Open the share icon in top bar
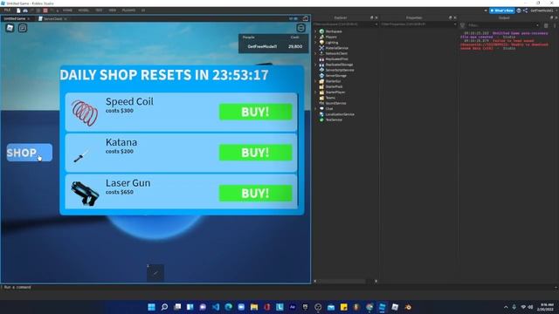This screenshot has height=314, width=559. [525, 10]
